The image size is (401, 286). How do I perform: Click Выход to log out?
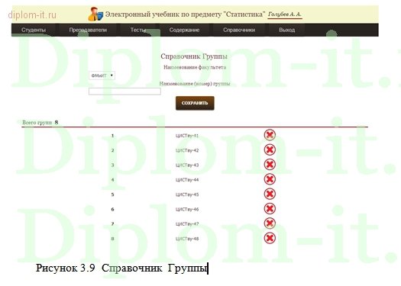[286, 30]
